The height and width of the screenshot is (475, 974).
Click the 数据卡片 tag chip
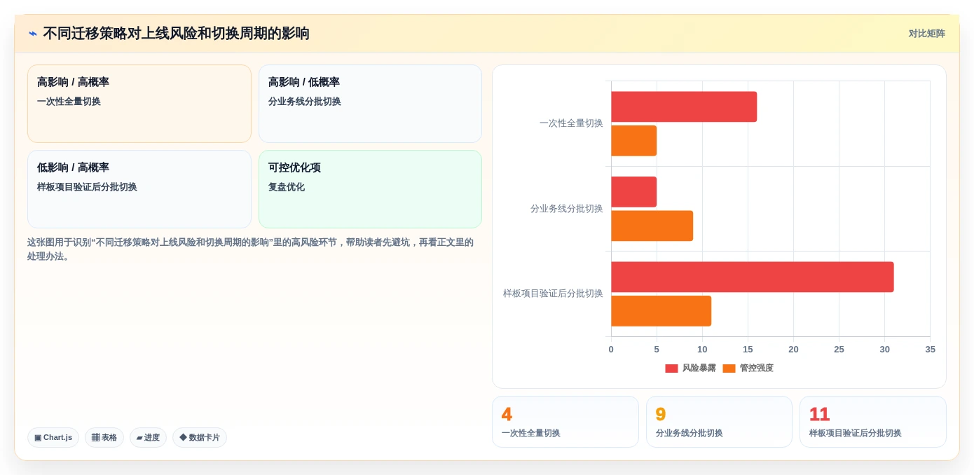click(x=200, y=438)
